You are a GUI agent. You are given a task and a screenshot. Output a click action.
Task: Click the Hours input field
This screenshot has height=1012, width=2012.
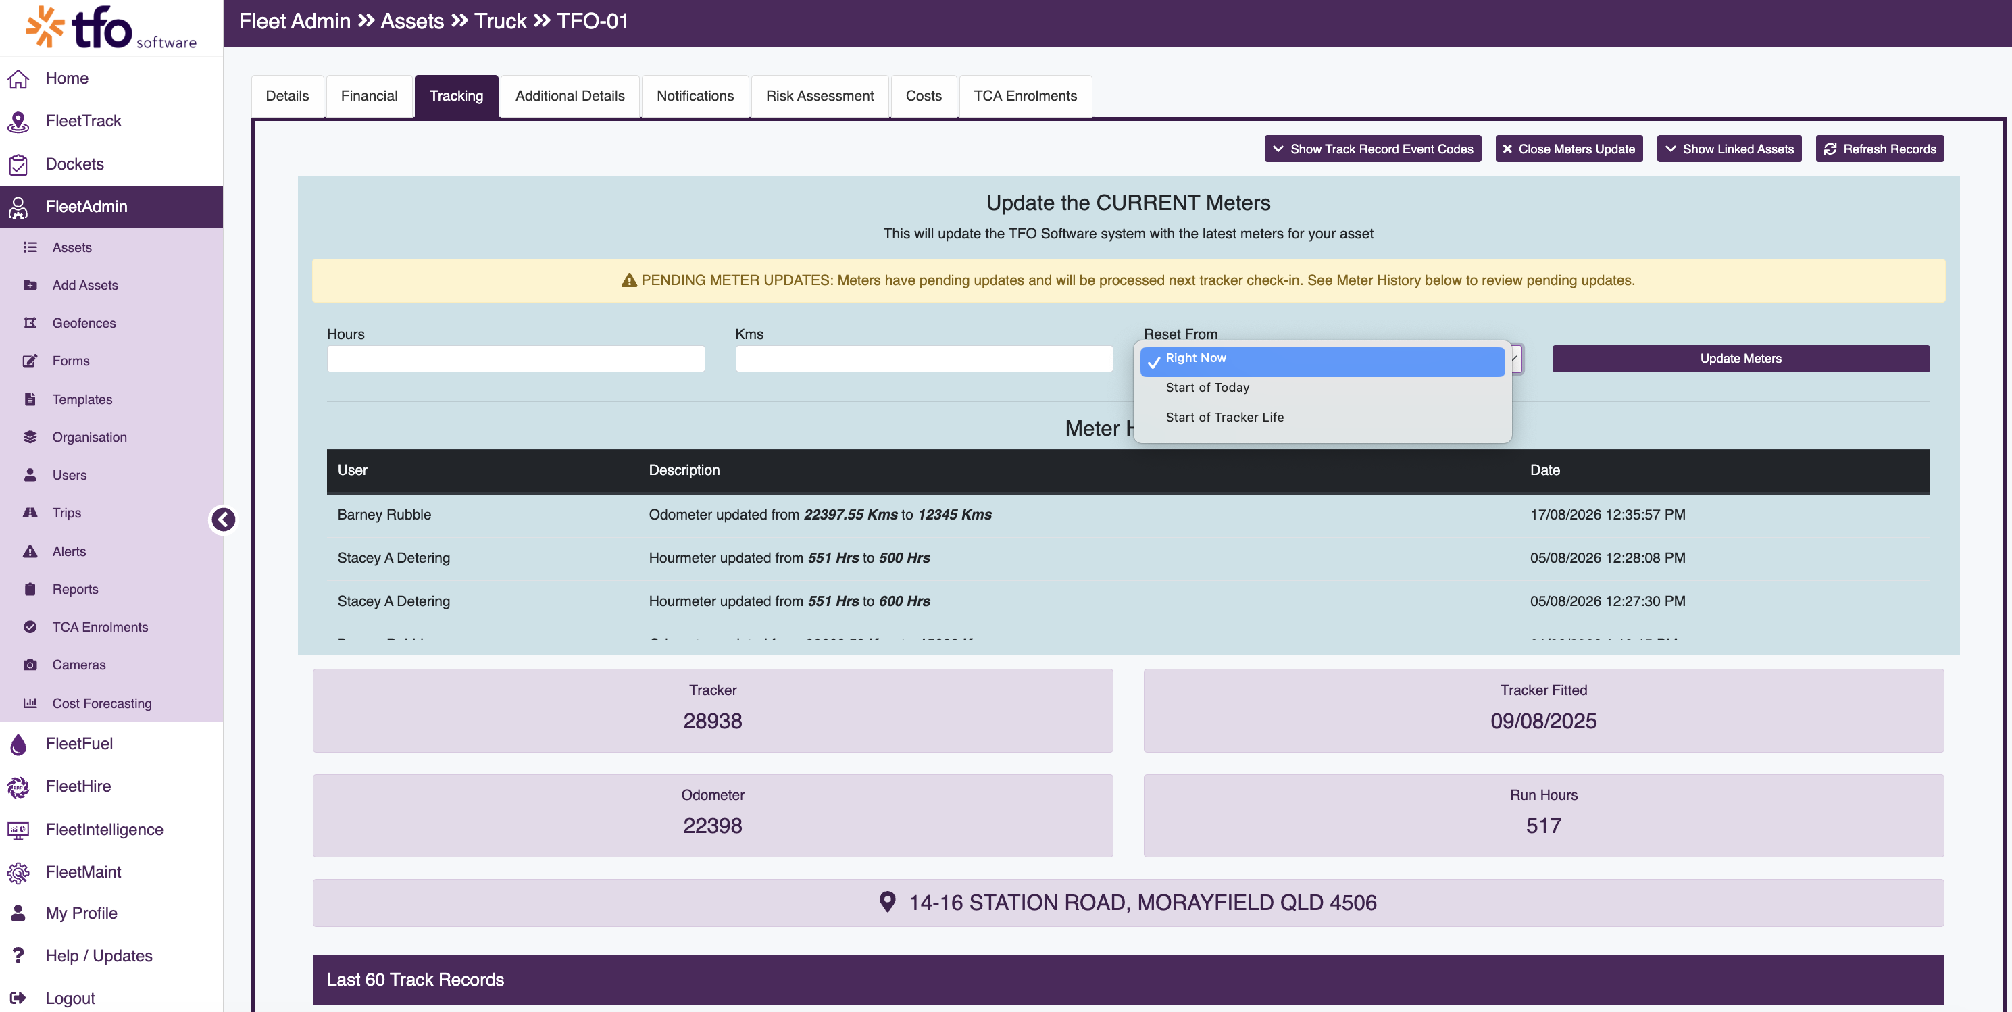point(515,359)
